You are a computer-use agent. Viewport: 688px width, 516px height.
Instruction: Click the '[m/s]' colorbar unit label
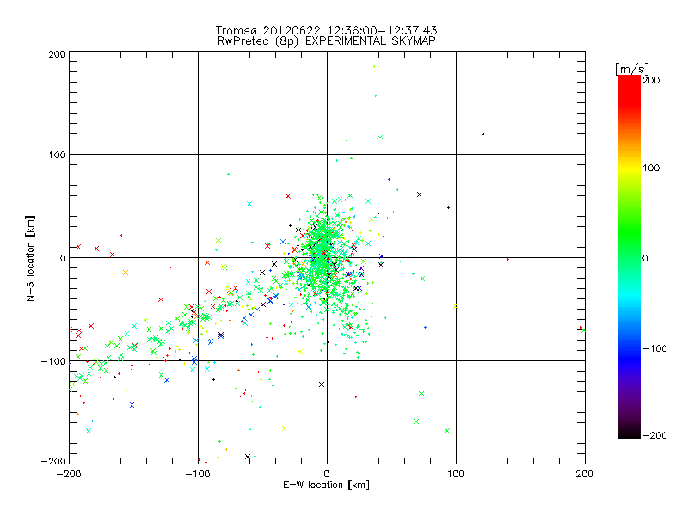[x=631, y=69]
